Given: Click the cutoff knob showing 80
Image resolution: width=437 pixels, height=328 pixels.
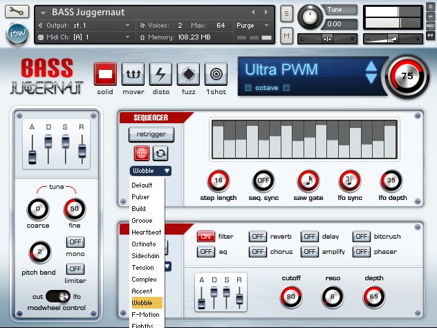Looking at the screenshot, I should pyautogui.click(x=291, y=298).
